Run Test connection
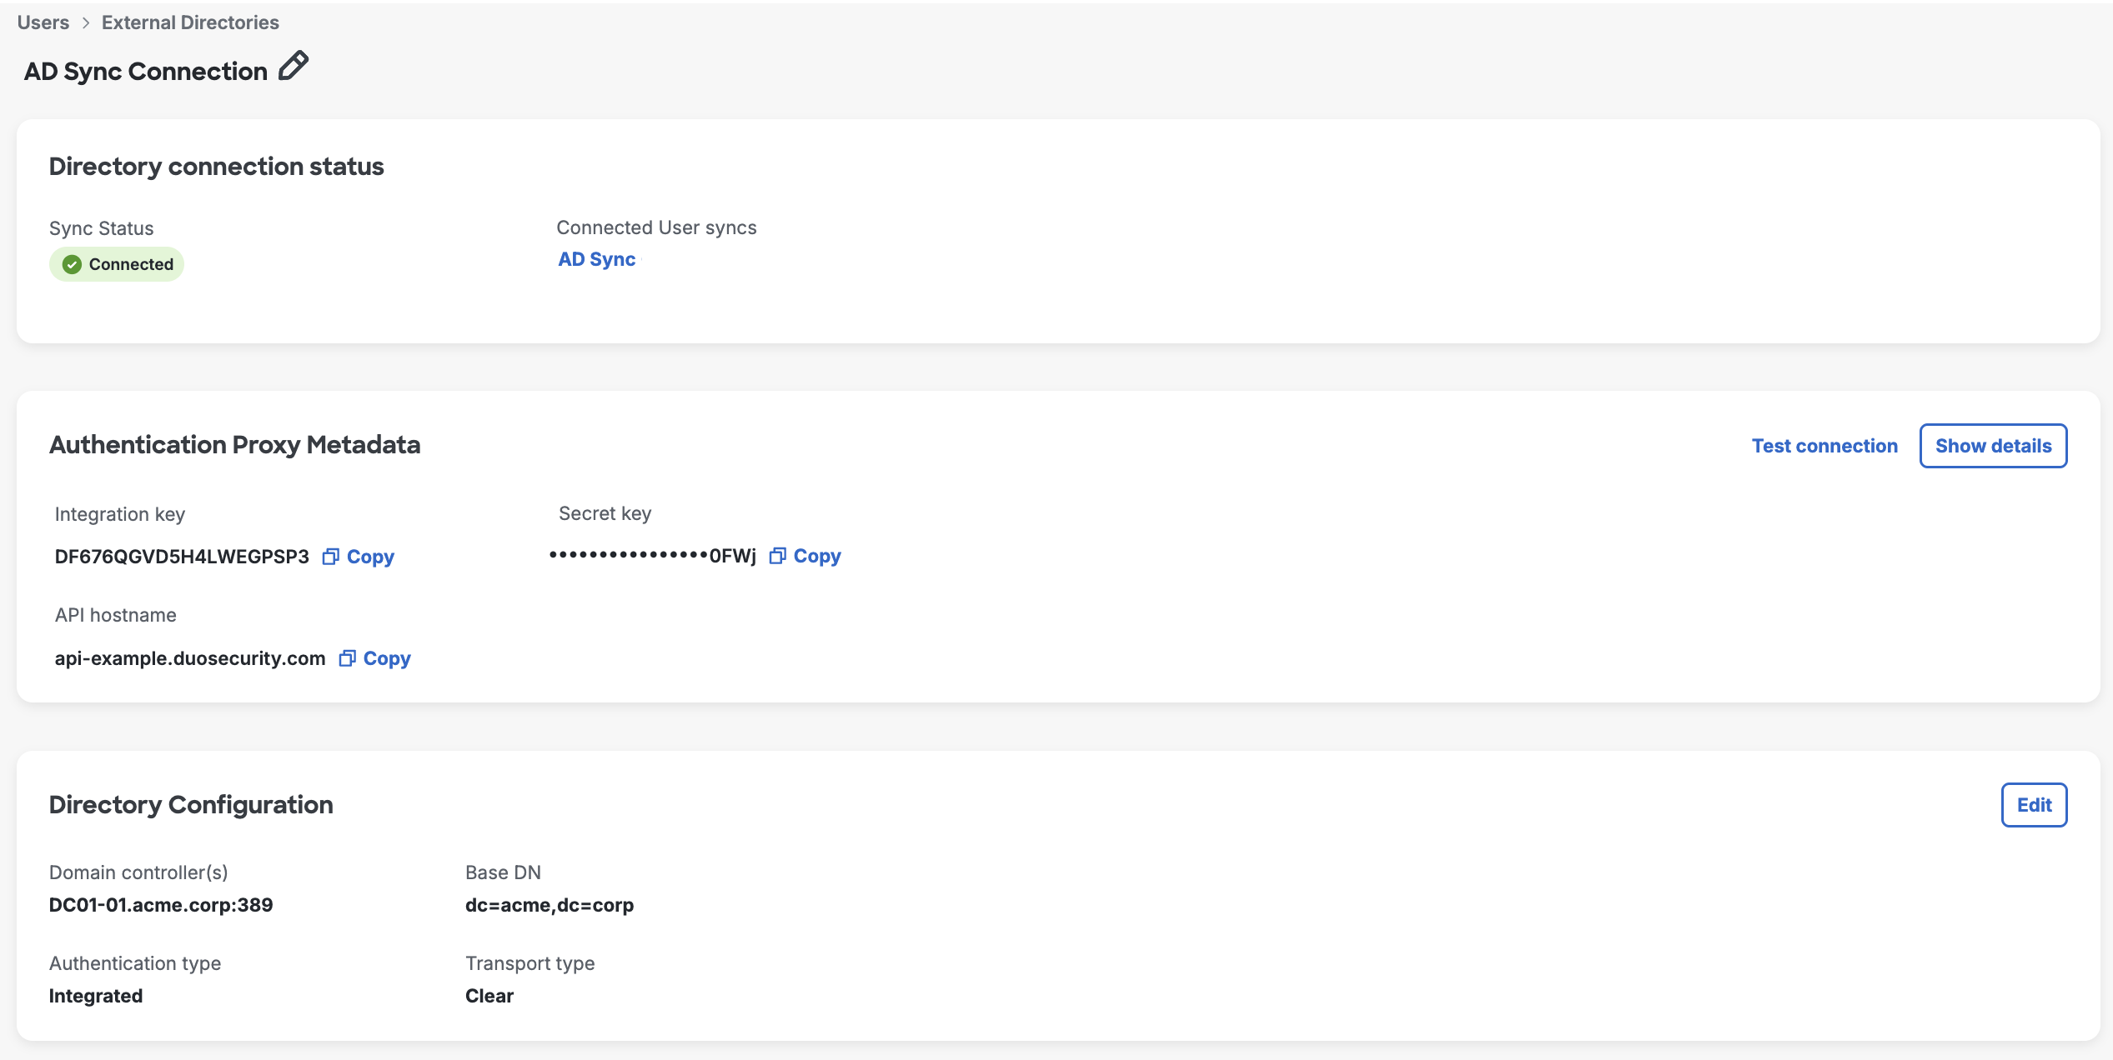This screenshot has width=2113, height=1060. click(x=1824, y=446)
